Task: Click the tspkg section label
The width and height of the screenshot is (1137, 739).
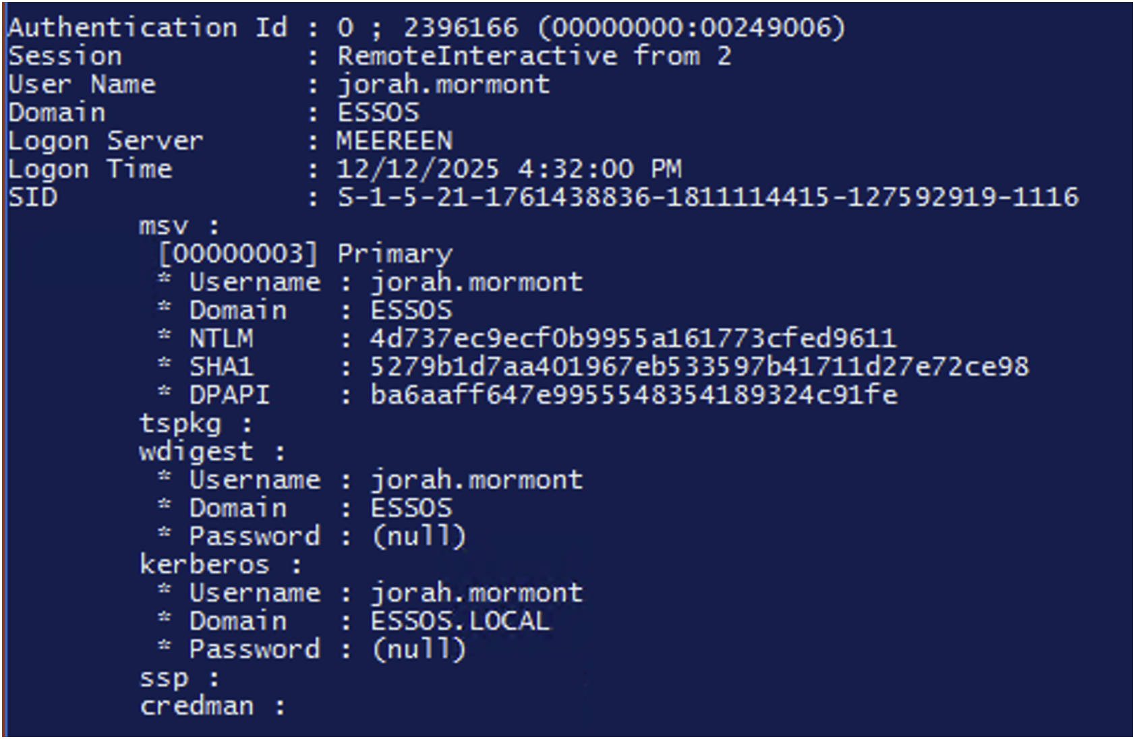Action: pyautogui.click(x=180, y=424)
